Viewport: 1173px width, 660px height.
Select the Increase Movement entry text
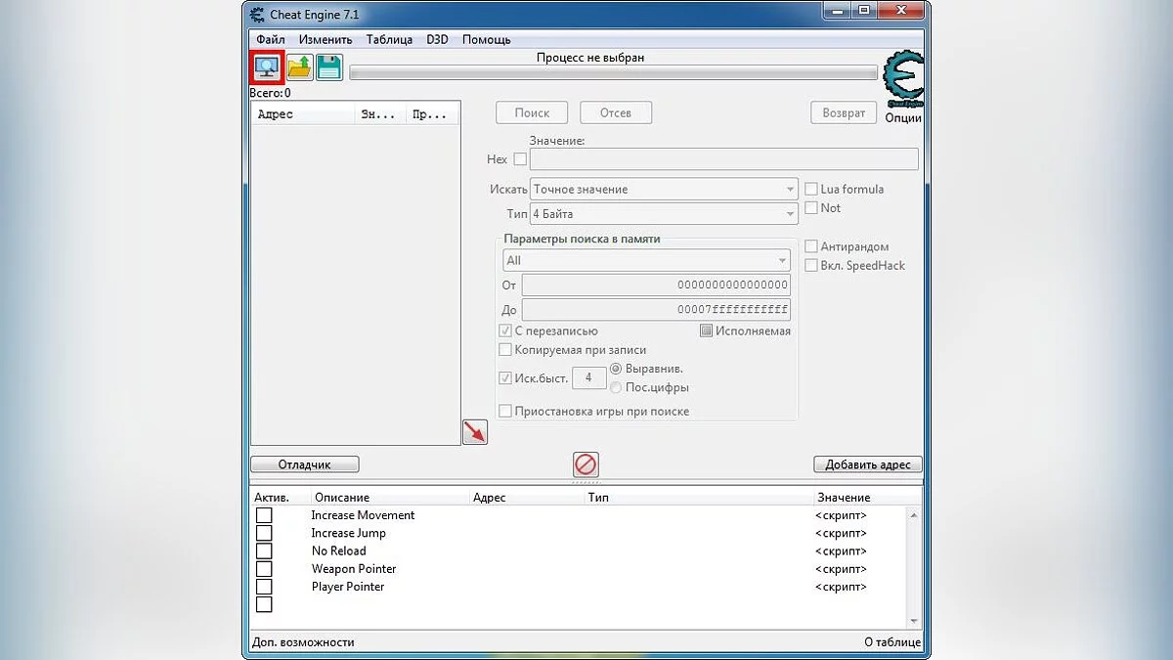[363, 515]
